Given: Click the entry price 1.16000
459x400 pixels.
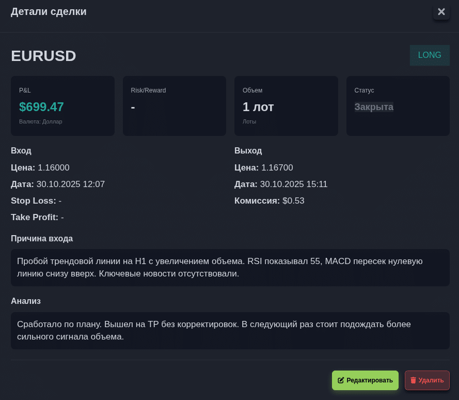Looking at the screenshot, I should click(x=53, y=167).
